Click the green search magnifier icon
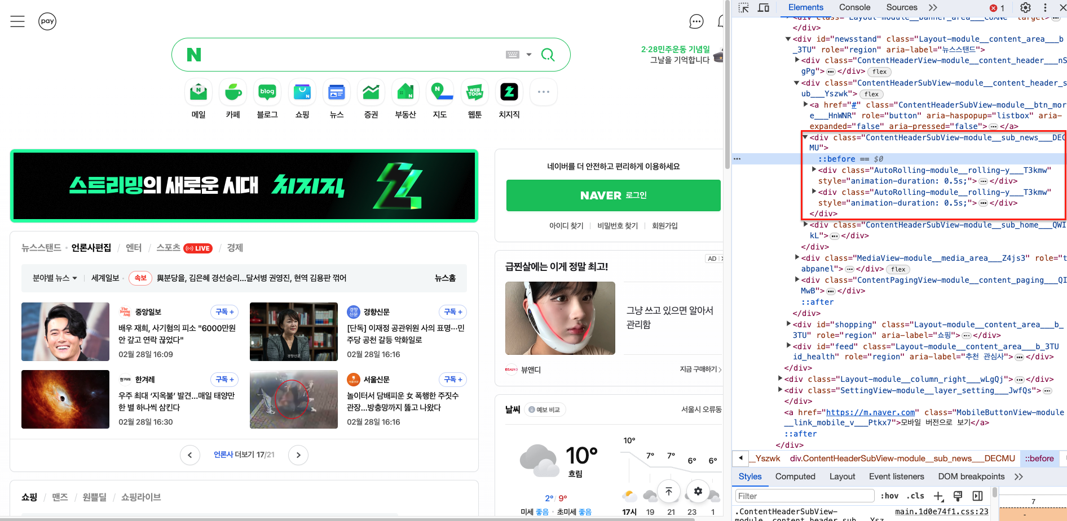 pyautogui.click(x=548, y=55)
